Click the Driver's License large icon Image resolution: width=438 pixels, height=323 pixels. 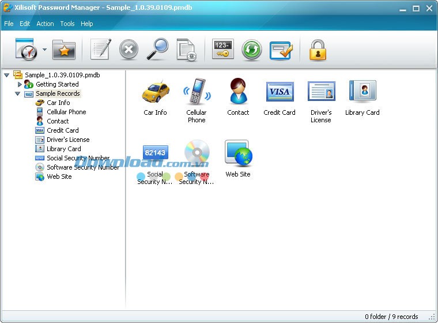322,91
